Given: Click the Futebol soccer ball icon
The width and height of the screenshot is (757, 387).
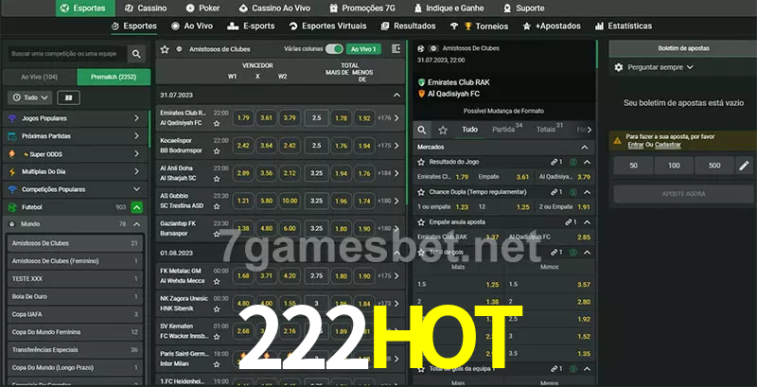Looking at the screenshot, I should click(12, 207).
